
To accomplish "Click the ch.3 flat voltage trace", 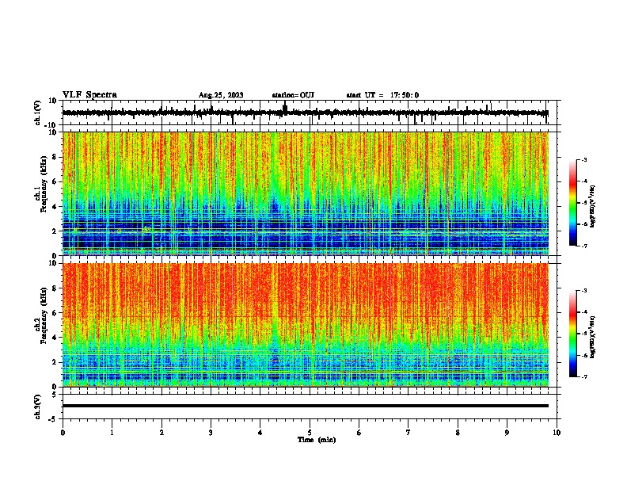I will pyautogui.click(x=306, y=406).
